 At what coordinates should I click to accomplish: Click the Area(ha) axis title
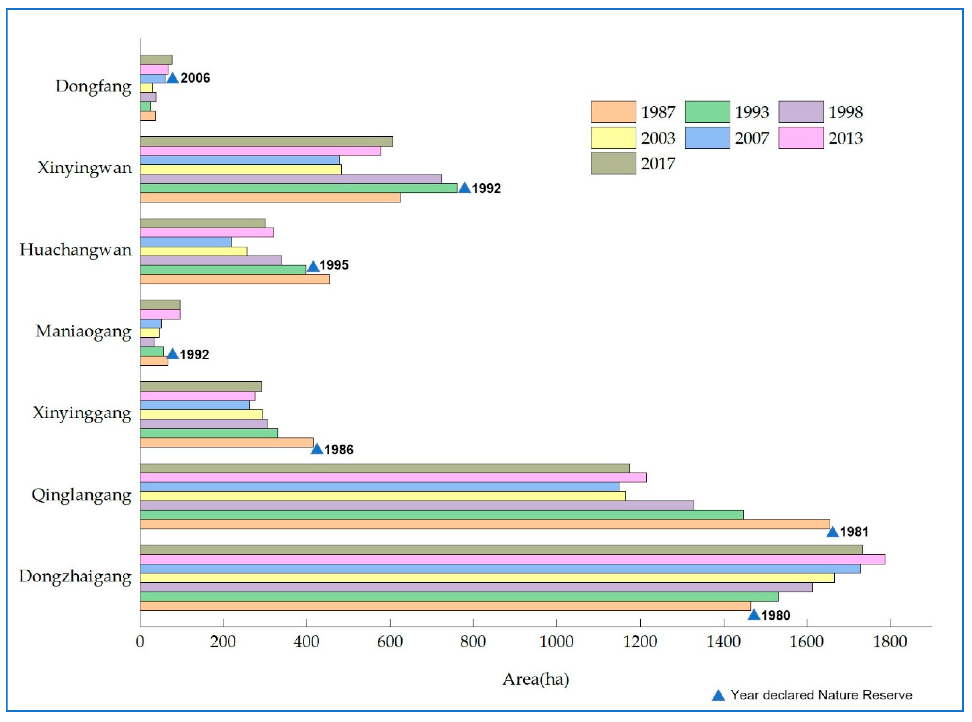click(x=535, y=679)
